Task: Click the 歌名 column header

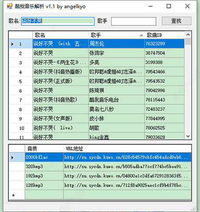Action: pyautogui.click(x=60, y=35)
